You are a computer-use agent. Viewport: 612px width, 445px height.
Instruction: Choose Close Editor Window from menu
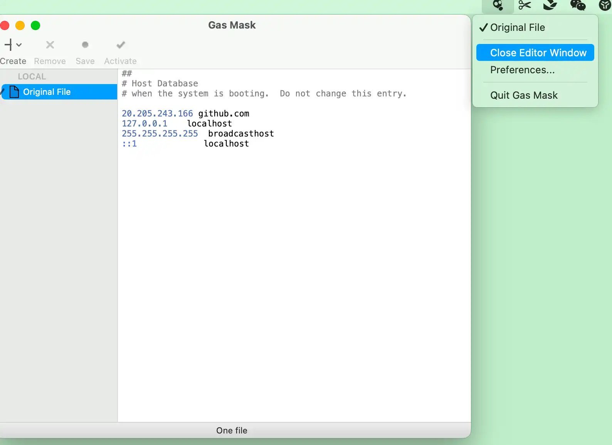point(535,52)
